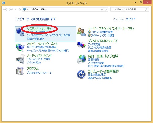Viewport: 153px width, 123px height.
Task: Open the Programs disc box icon
Action: click(x=20, y=71)
